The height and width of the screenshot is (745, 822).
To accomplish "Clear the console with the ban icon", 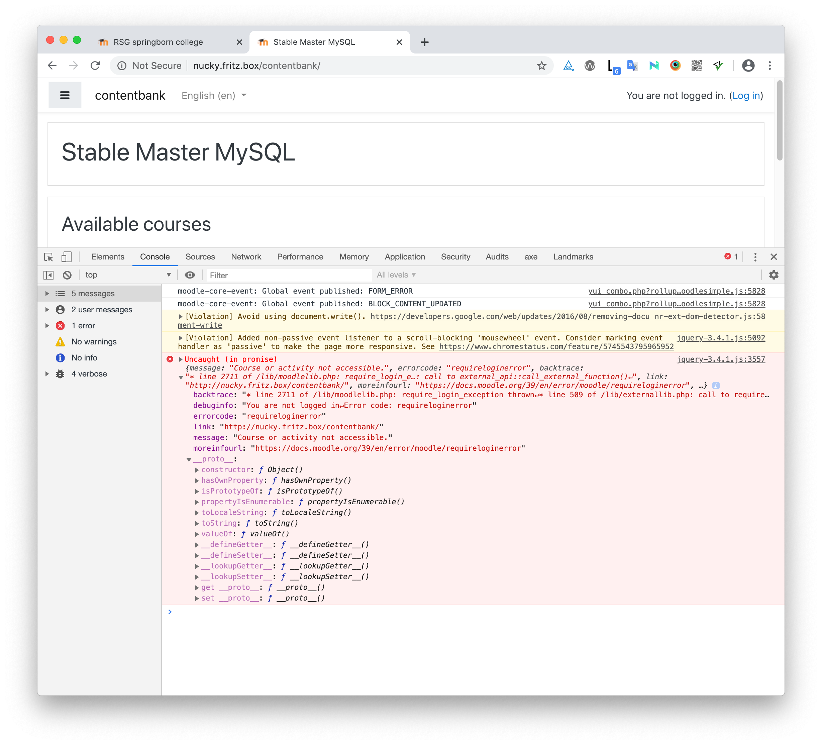I will 67,275.
